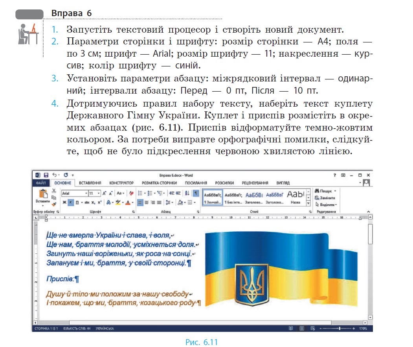This screenshot has height=347, width=413.
Task: Copy selection using the Copy icon
Action: 54,197
